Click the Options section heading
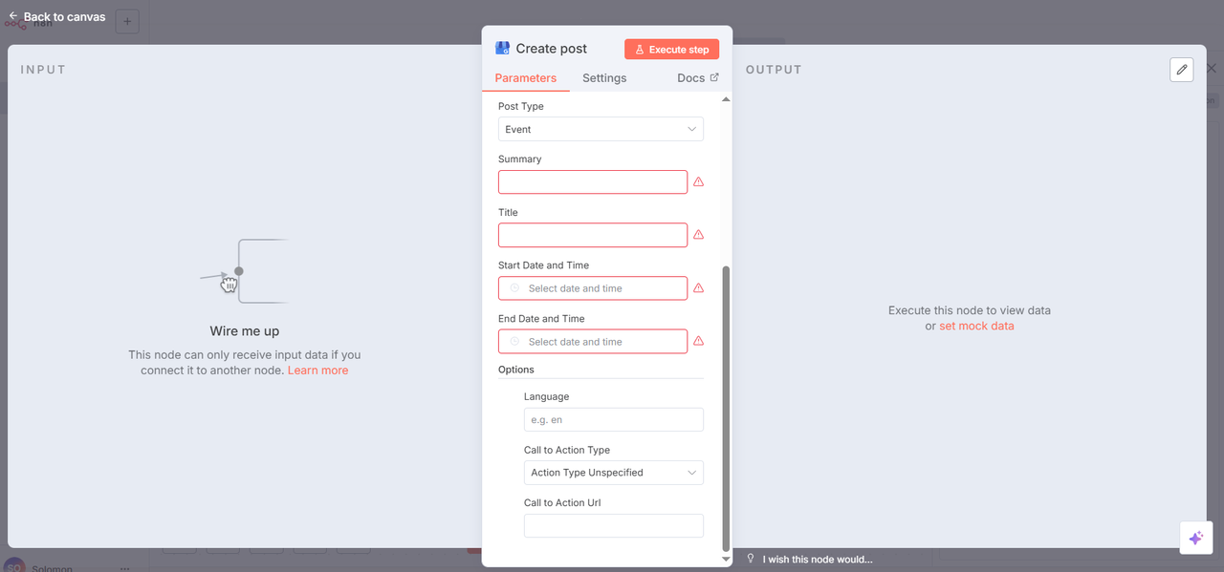Screen dimensions: 1224x572 click(x=516, y=370)
